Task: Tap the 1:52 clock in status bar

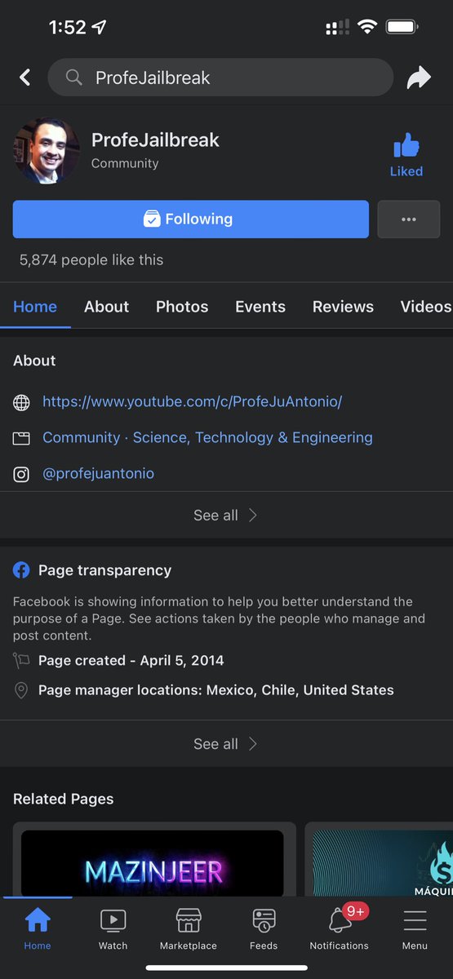Action: (x=67, y=27)
